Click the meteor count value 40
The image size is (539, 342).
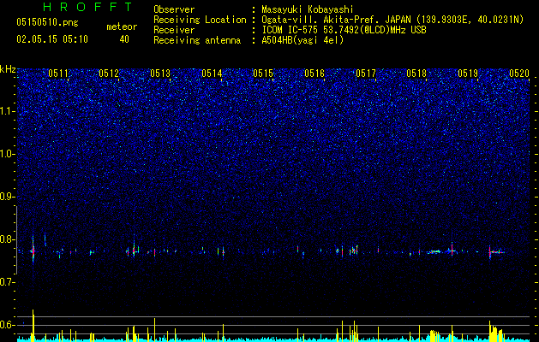coord(124,39)
